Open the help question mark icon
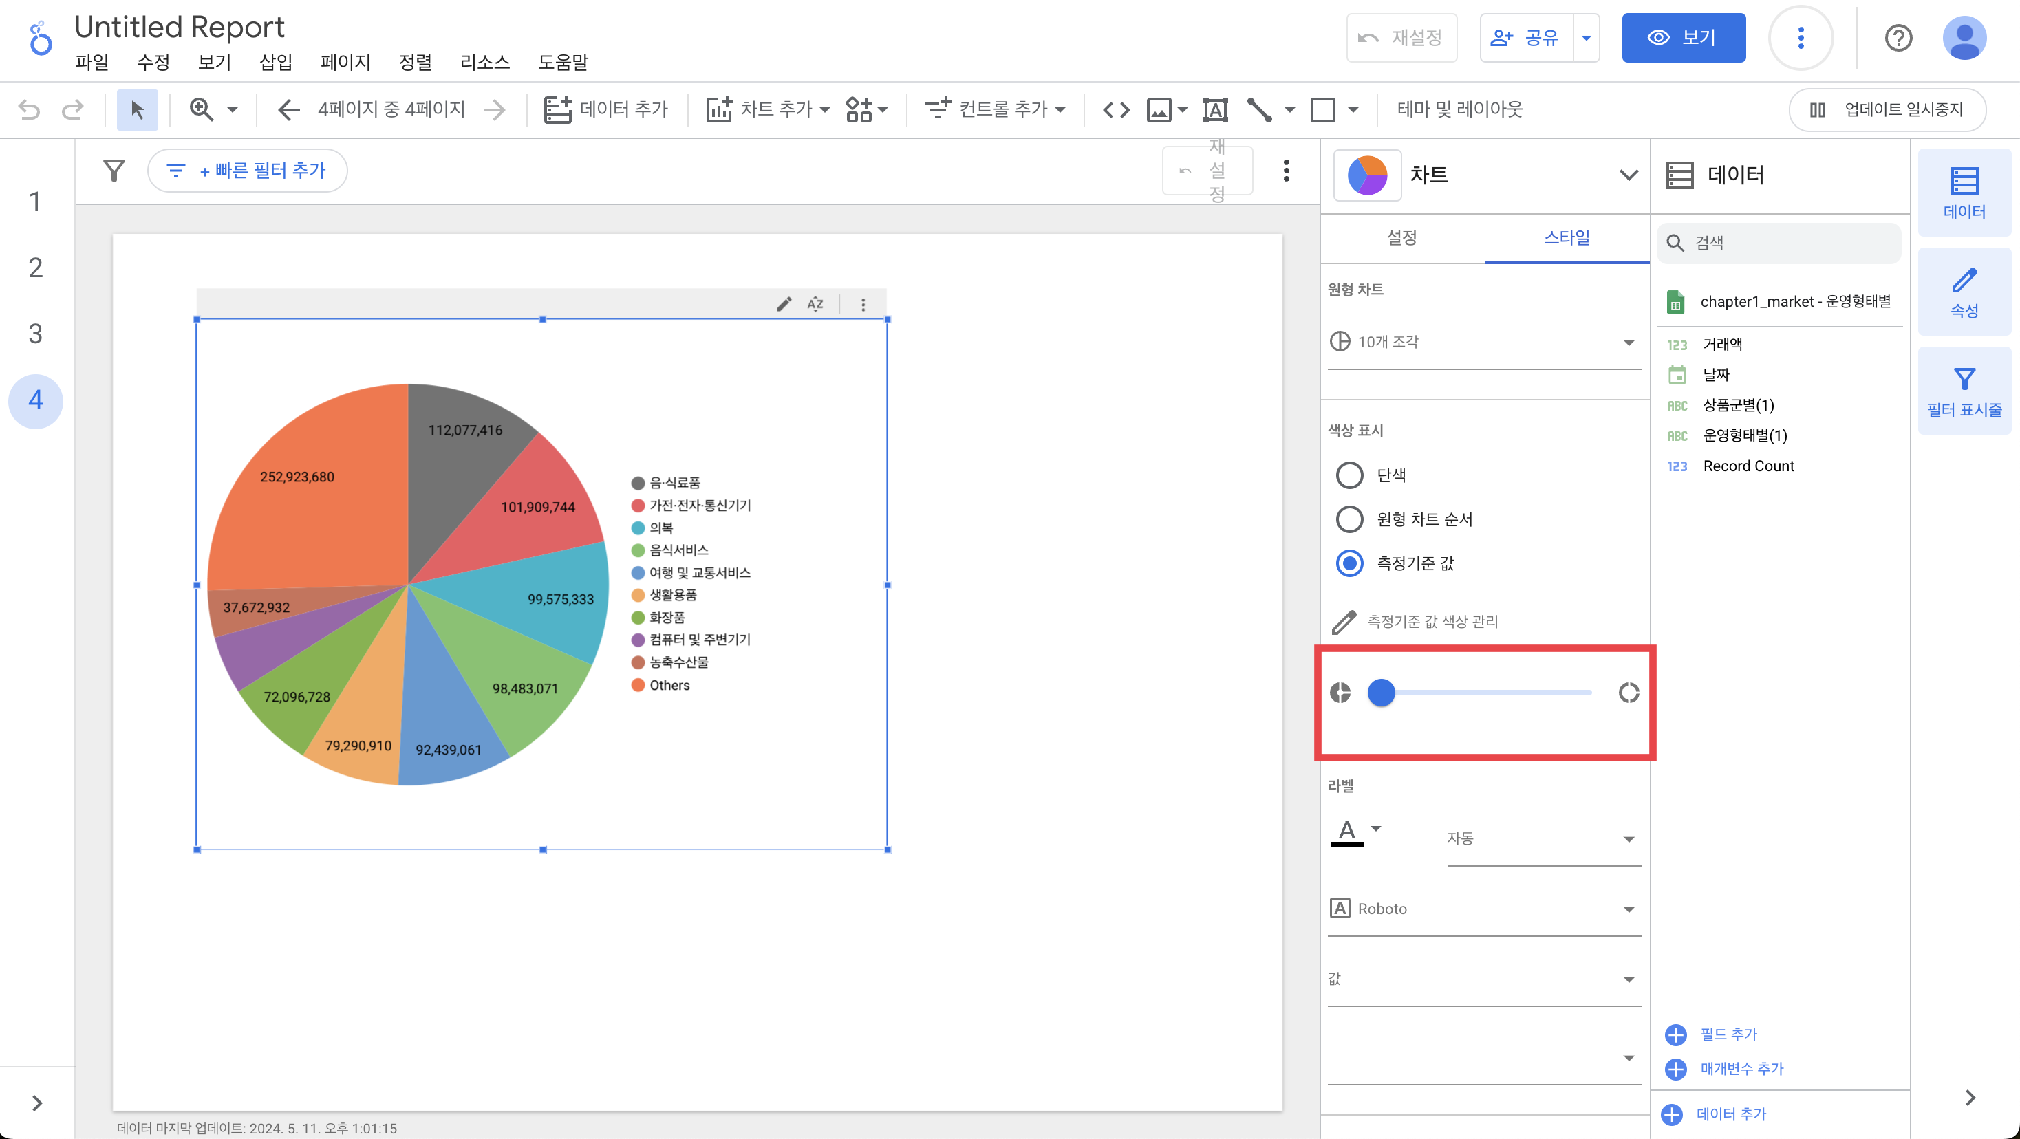This screenshot has height=1139, width=2020. (x=1898, y=38)
